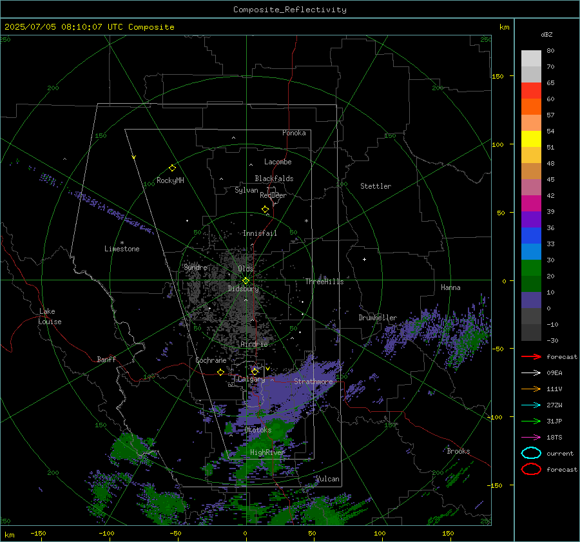
Task: Click the yellow diamond marker at RockyMH
Action: 172,168
